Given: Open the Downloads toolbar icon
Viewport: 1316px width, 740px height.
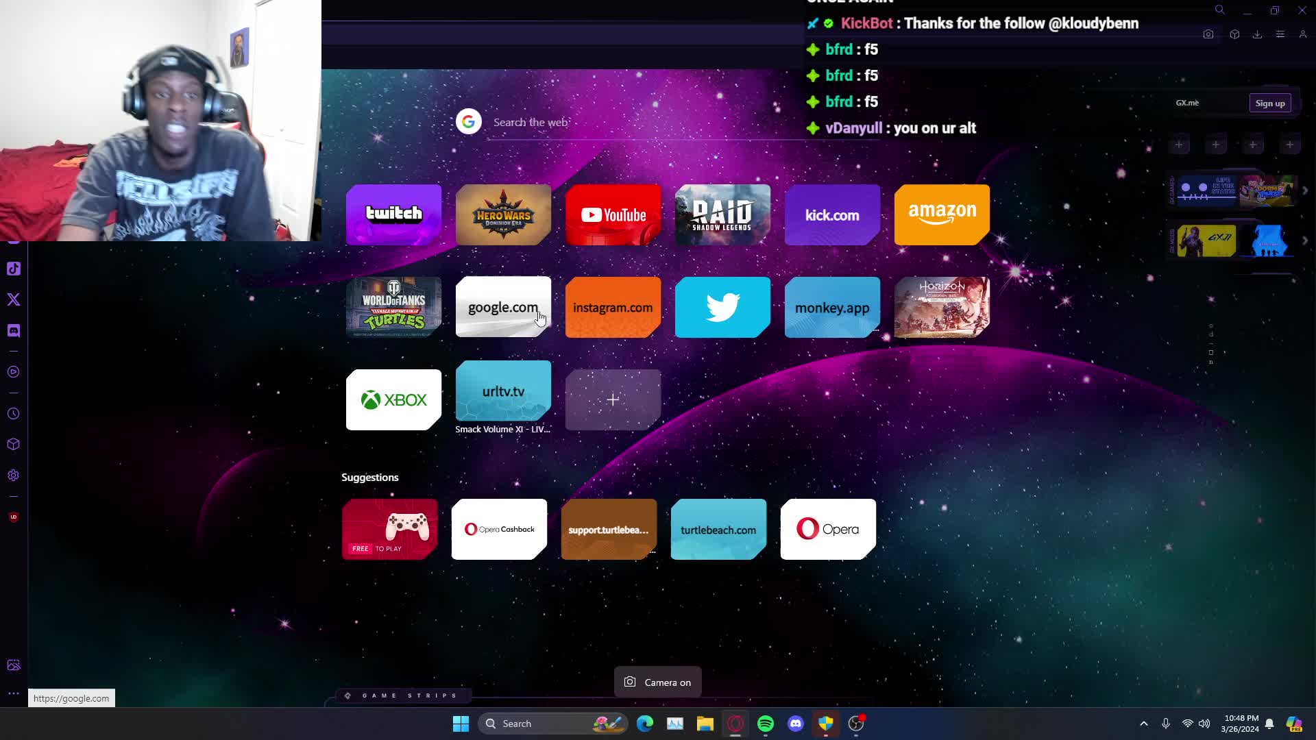Looking at the screenshot, I should 1257,34.
